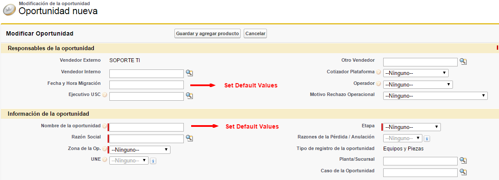Click Planta/Sucursal lookup icon
Image resolution: width=499 pixels, height=180 pixels.
(463, 160)
